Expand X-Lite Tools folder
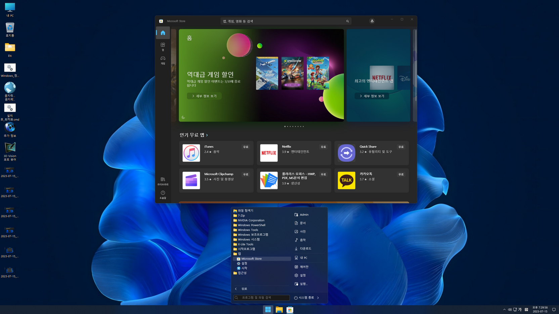 [245, 244]
